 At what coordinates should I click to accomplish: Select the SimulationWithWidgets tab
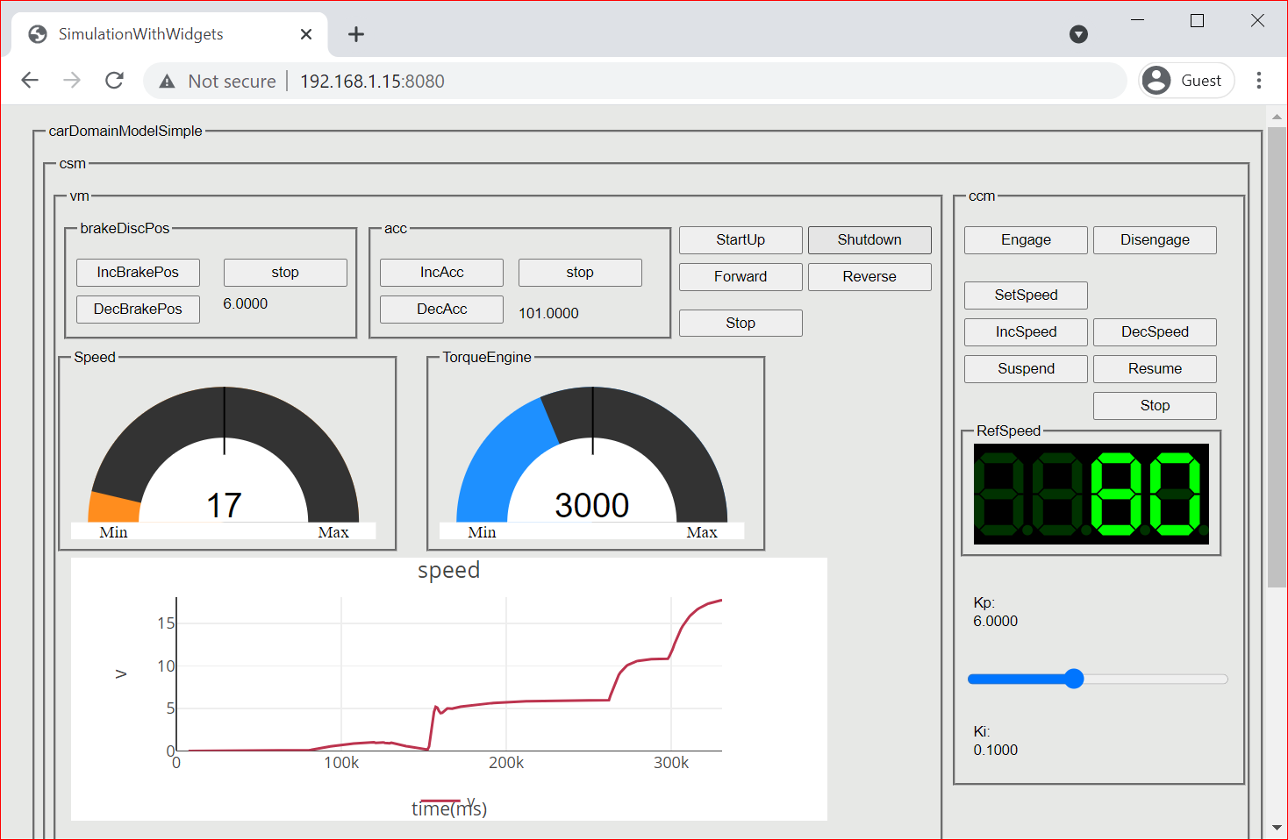coord(140,34)
